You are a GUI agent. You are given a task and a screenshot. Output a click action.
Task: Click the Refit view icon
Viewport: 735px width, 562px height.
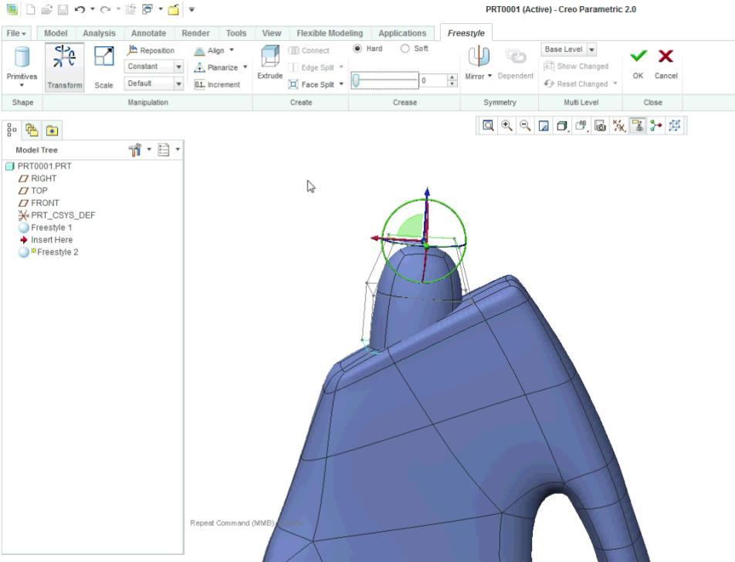(488, 126)
